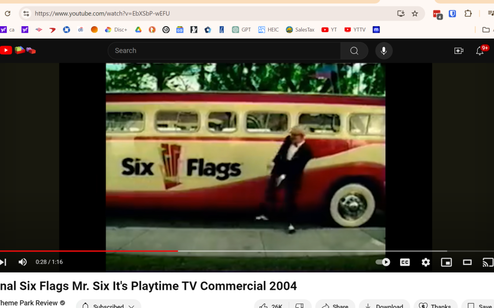This screenshot has width=494, height=308.
Task: Open YouTube notifications bell
Action: (x=480, y=51)
